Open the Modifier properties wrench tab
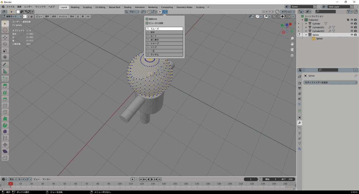The width and height of the screenshot is (359, 194). [x=299, y=123]
